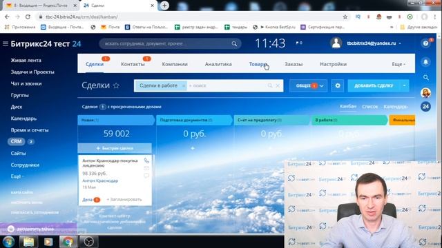The height and width of the screenshot is (248, 442).
Task: Open the notifications bell icon
Action: tap(425, 62)
